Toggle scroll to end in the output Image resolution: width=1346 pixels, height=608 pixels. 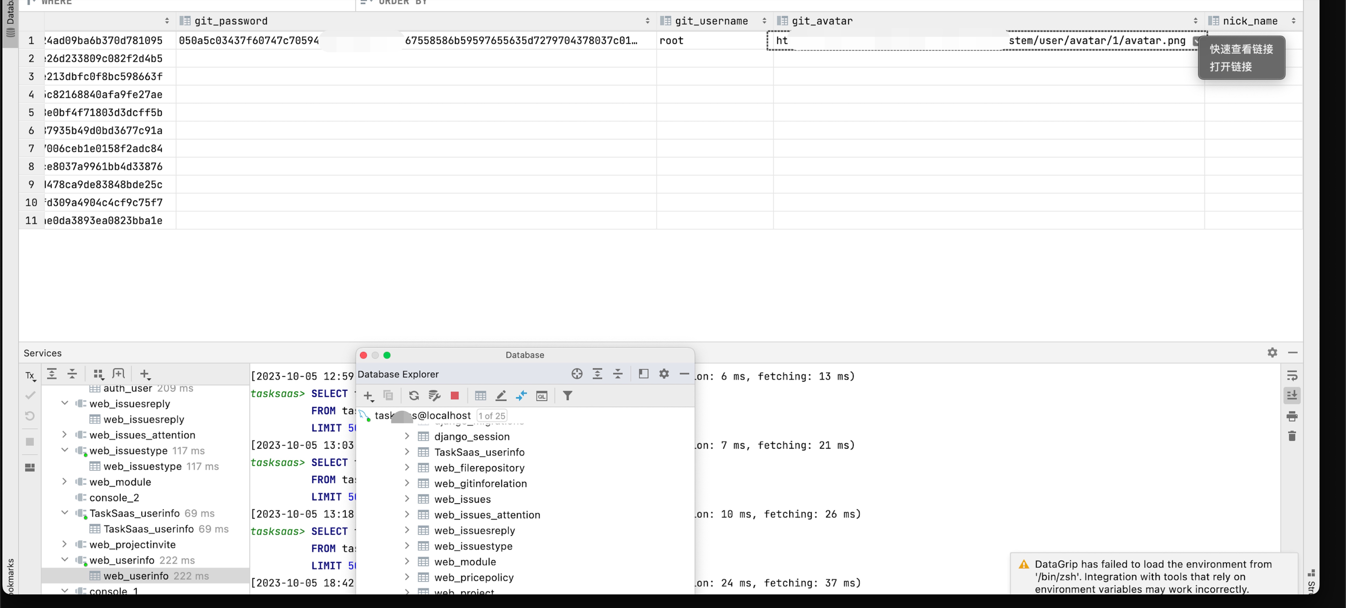coord(1292,395)
